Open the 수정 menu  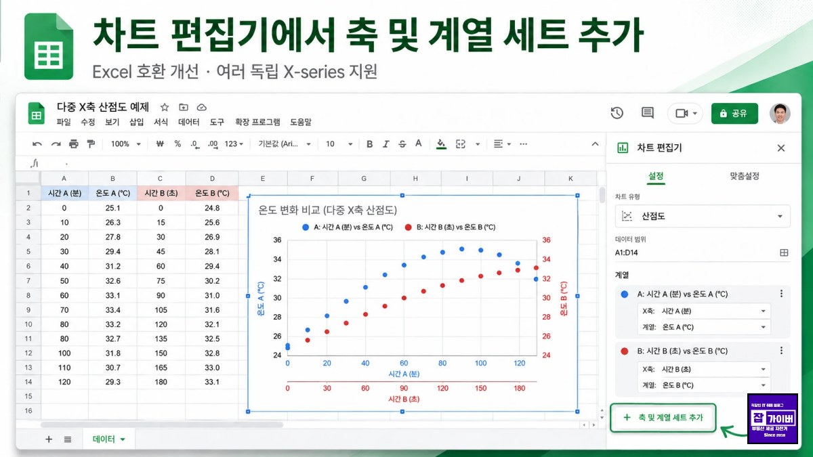(88, 123)
